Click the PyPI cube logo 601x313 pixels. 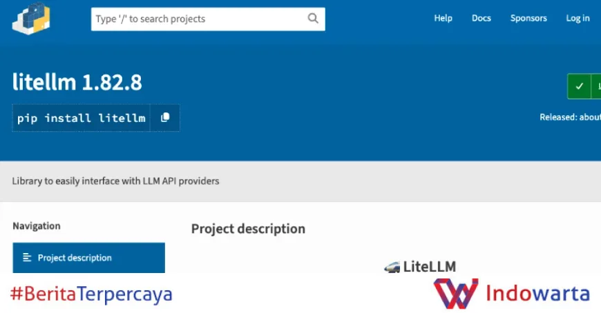tap(31, 19)
